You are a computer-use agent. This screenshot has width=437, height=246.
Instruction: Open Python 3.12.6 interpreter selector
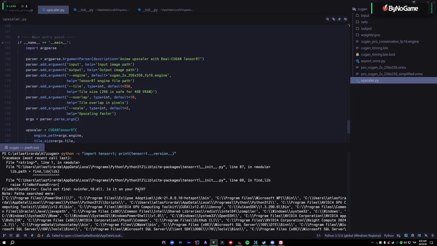click(353, 235)
